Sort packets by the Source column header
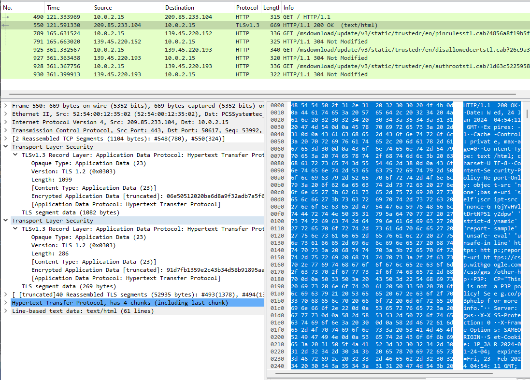This screenshot has height=380, width=530. pyautogui.click(x=127, y=7)
